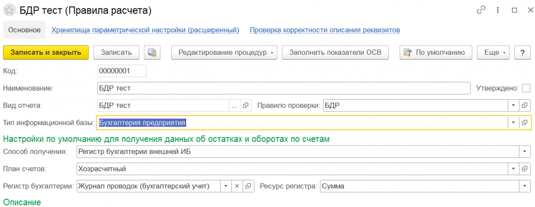The height and width of the screenshot is (207, 535).
Task: Add form to favorites via star icon
Action: point(9,10)
